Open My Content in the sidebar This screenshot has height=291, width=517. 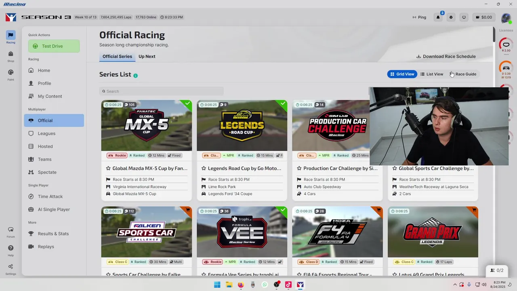(54, 96)
